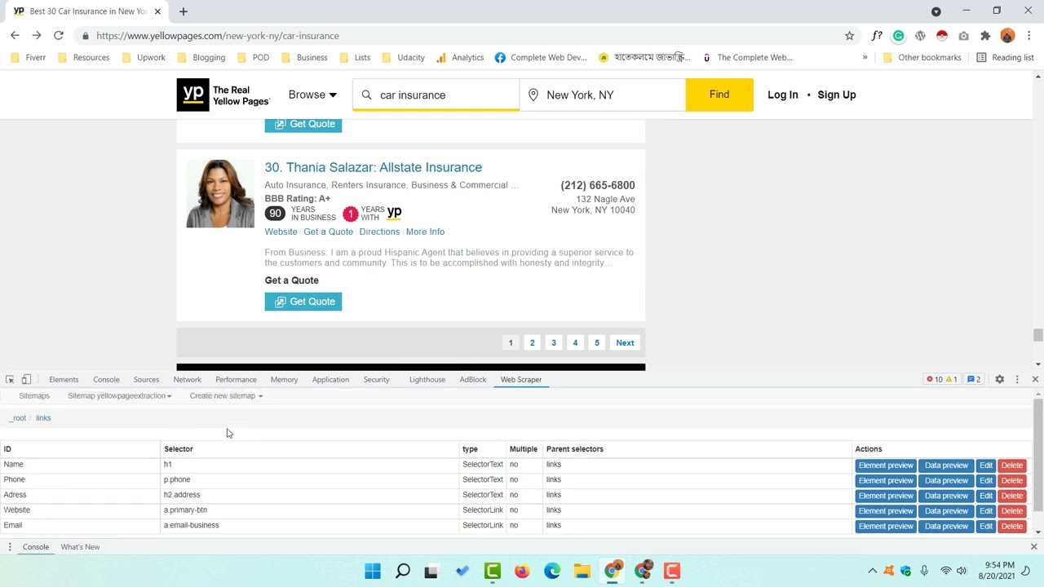Go to the Next results page

tap(625, 343)
